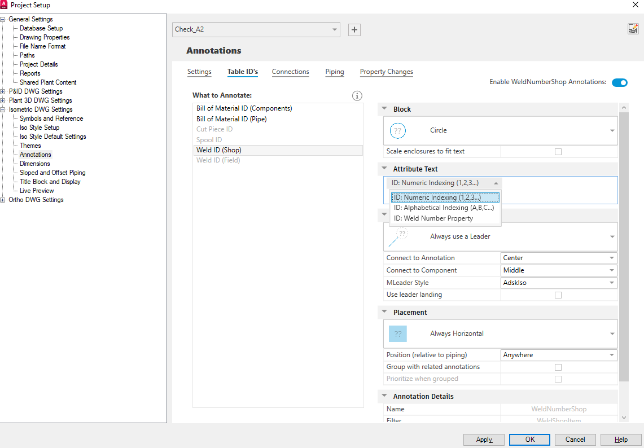The image size is (644, 448).
Task: Click the Project Setup title bar icon
Action: pyautogui.click(x=6, y=5)
